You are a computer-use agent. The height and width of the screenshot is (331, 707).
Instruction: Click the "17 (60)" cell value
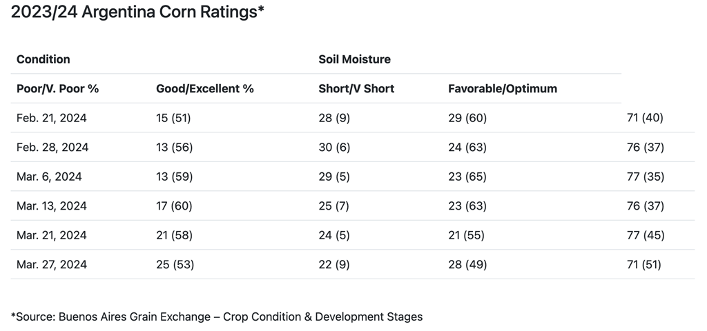click(174, 206)
